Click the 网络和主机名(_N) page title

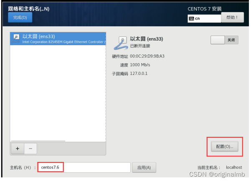[29, 9]
